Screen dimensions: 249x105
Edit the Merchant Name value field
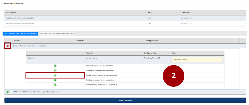197,60
